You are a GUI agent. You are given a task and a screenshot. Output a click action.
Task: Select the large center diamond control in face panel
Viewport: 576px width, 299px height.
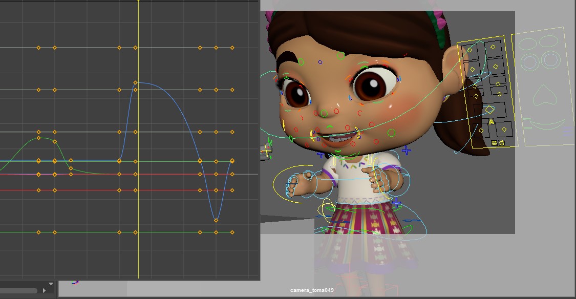click(489, 110)
